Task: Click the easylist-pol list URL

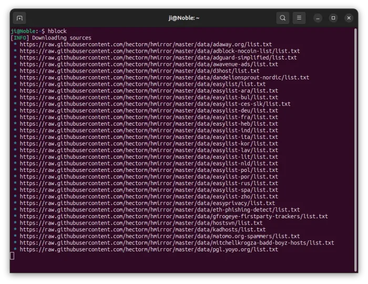Action: click(149, 170)
